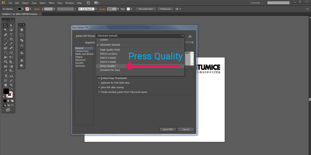Click the Swap Fill and Stroke arrow
Image resolution: width=311 pixels, height=155 pixels.
tap(12, 89)
